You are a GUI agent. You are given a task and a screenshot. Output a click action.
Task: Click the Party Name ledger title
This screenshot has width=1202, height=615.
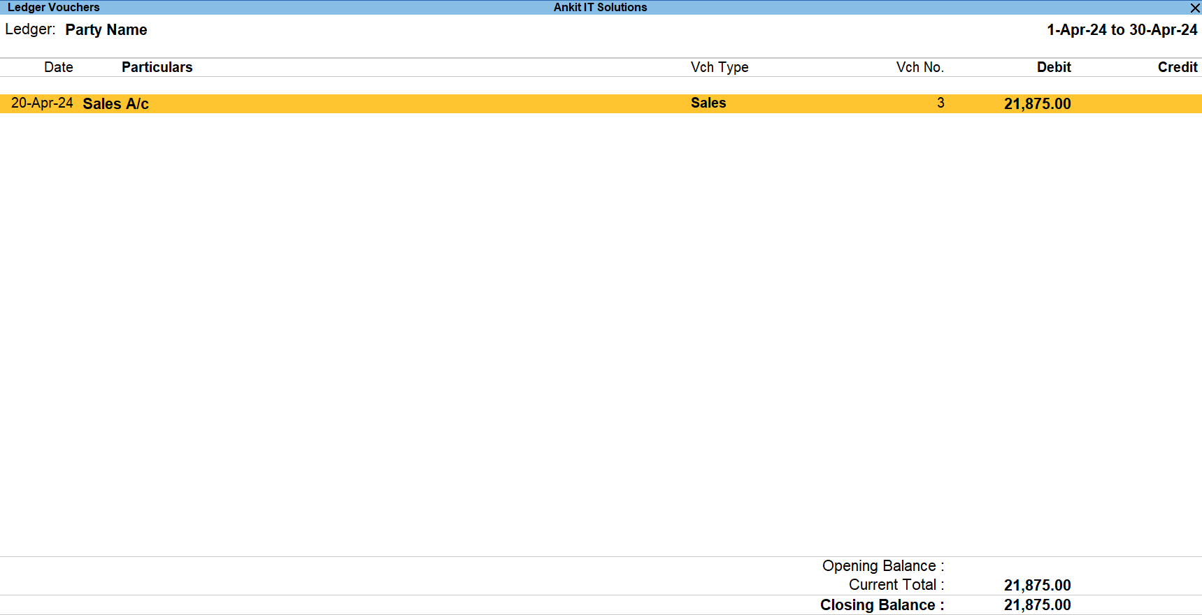[x=106, y=30]
